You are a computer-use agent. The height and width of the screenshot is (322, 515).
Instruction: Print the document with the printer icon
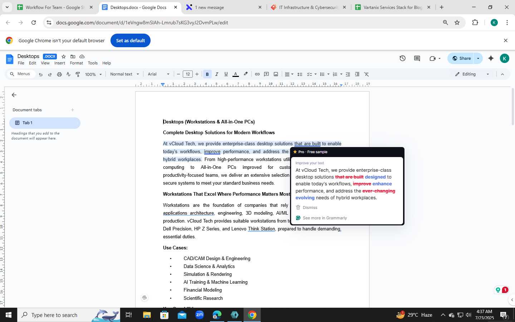(59, 74)
